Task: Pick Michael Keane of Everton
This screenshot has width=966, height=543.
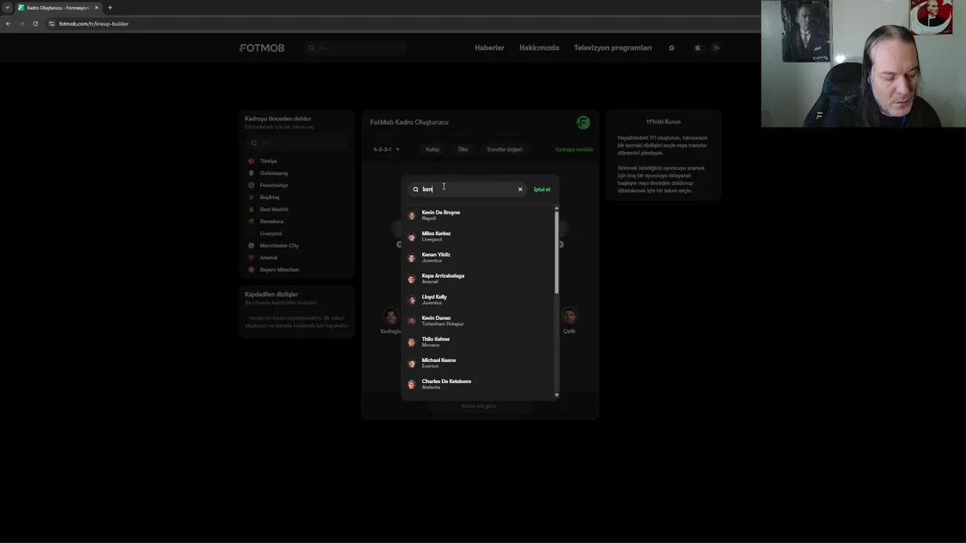Action: pos(480,363)
